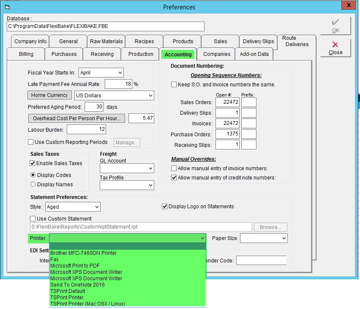Switch to Companies tab
Viewport: 360px width, 309px height.
coord(216,54)
